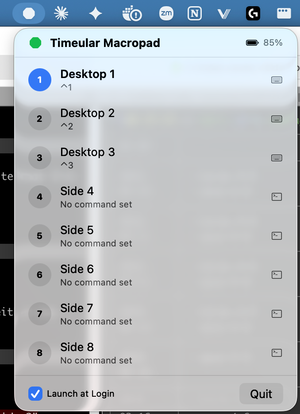Click the starburst menu bar icon
Image resolution: width=300 pixels, height=414 pixels.
click(x=61, y=13)
